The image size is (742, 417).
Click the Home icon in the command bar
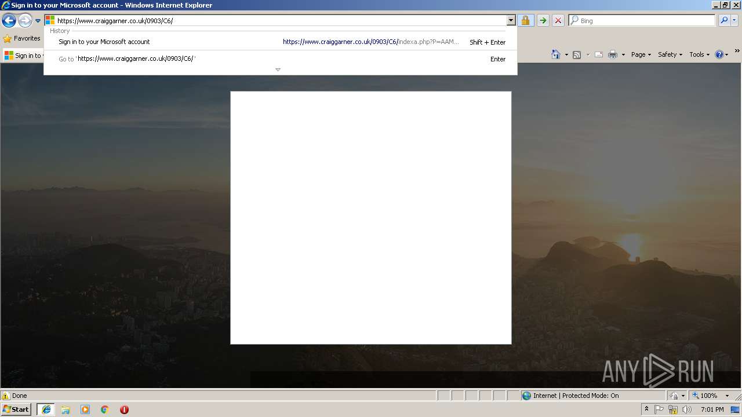(x=556, y=54)
